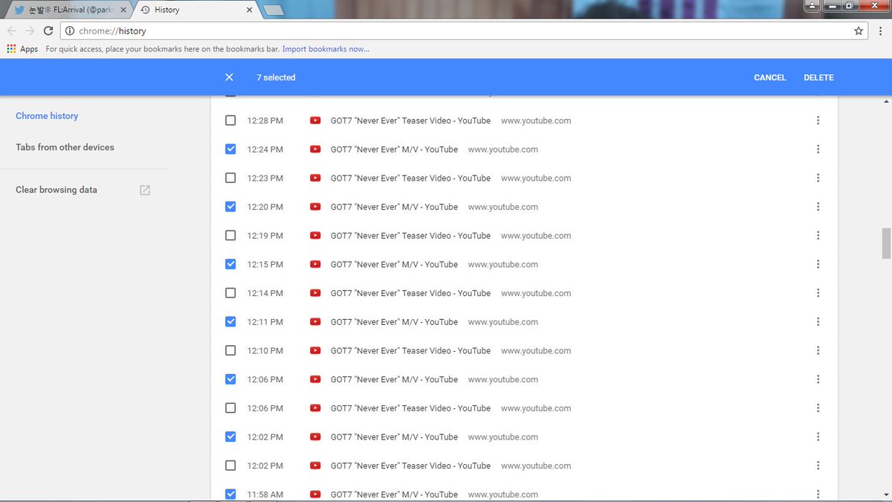
Task: Open more actions for 12:24 PM entry
Action: 818,149
